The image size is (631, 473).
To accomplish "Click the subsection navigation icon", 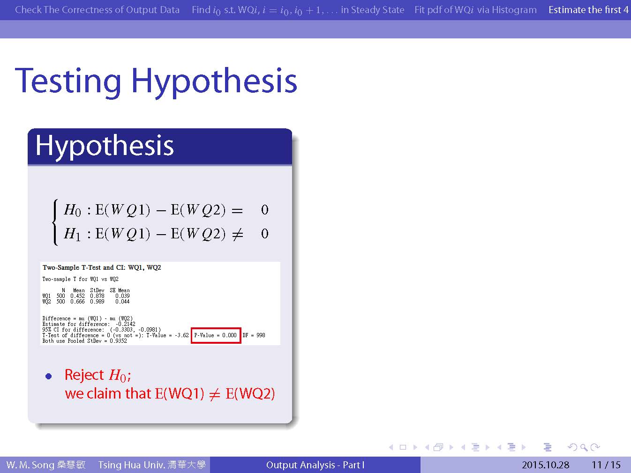I will click(475, 447).
